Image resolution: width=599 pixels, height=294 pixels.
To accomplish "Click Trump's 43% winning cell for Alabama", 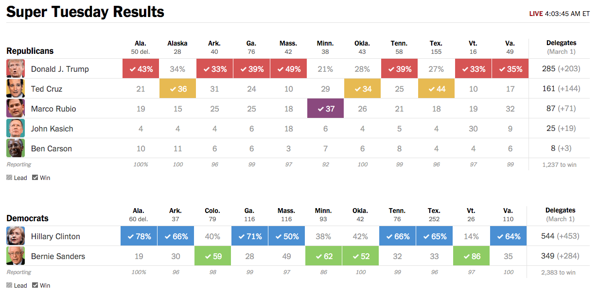I will [141, 69].
